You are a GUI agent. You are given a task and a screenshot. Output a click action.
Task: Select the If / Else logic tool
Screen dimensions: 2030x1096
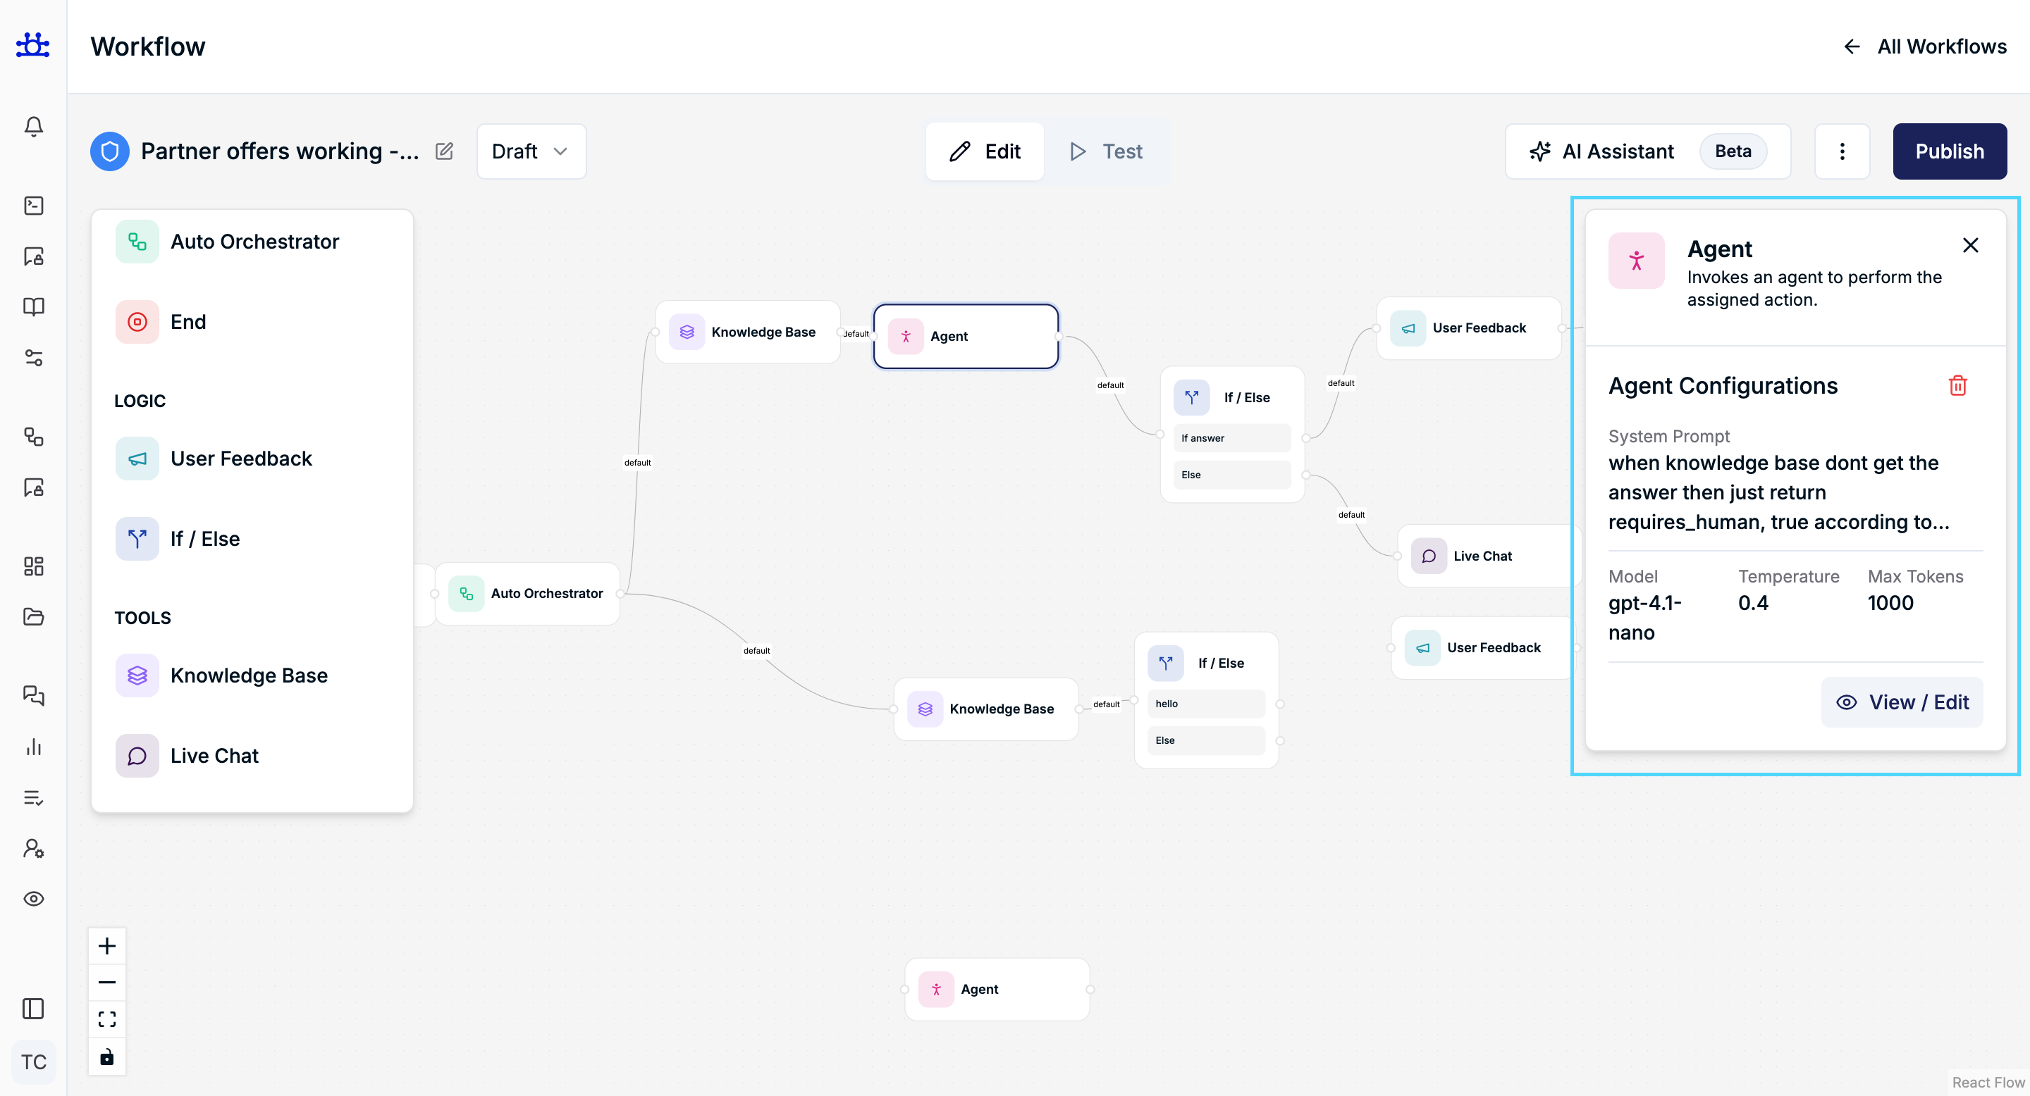[205, 539]
